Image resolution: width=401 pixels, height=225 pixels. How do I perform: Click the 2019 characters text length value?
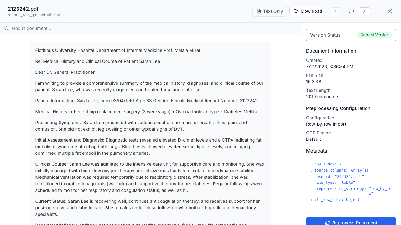point(323,97)
